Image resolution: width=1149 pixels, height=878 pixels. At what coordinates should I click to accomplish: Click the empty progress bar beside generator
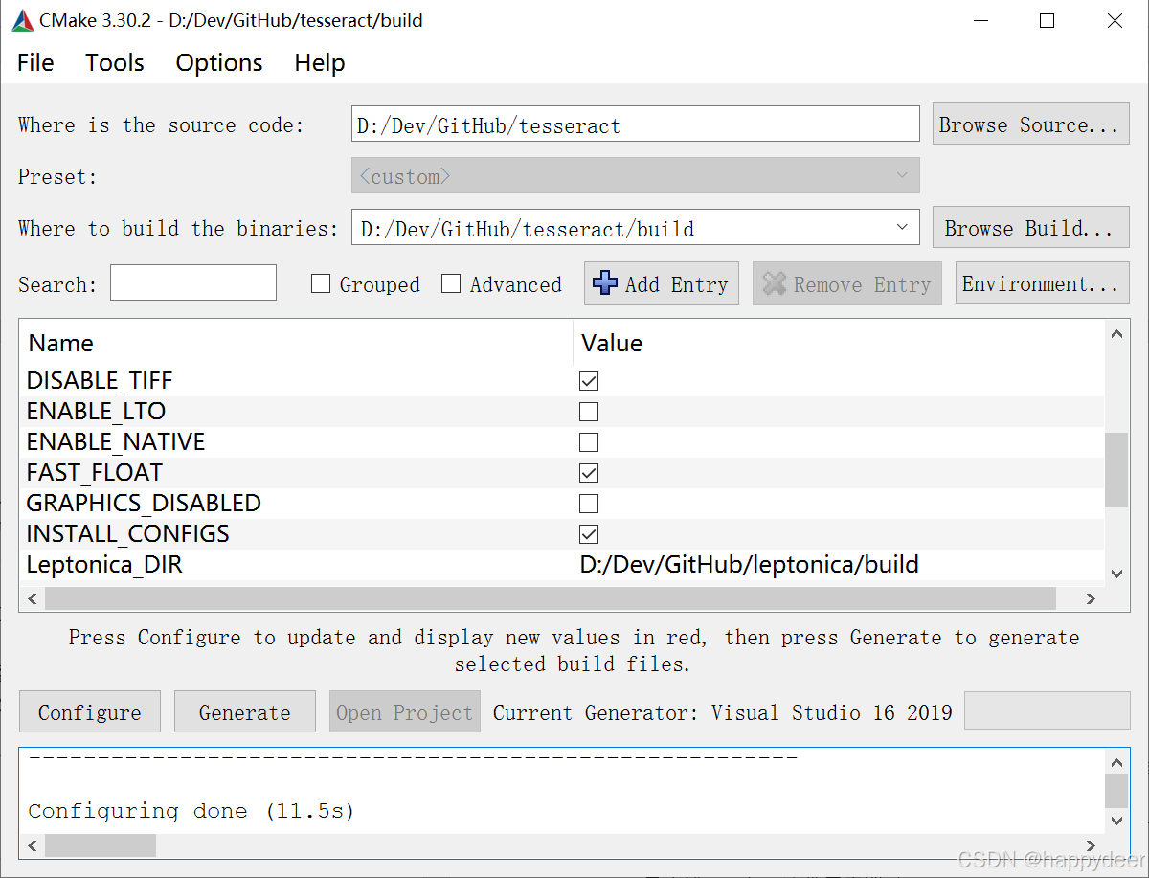[x=1047, y=711]
